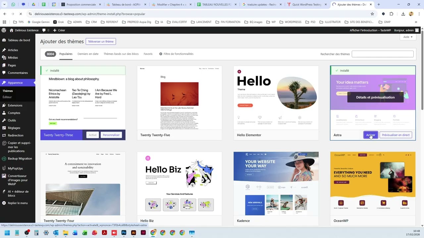Click the Médias sidebar icon
Viewport: 424px width, 238px height.
point(4,58)
